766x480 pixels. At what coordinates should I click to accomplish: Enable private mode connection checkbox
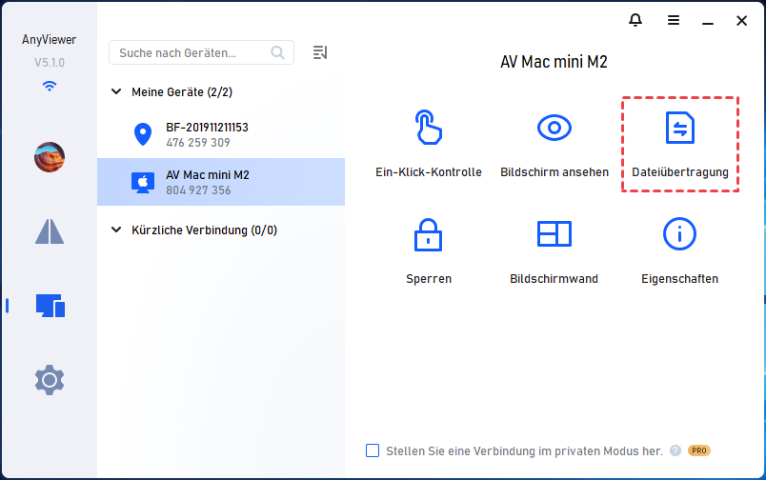(x=373, y=450)
